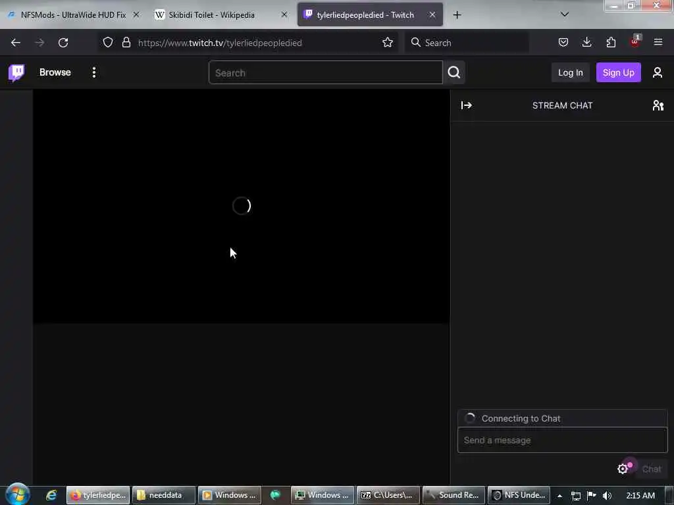674x505 pixels.
Task: Open a new browser tab
Action: tap(457, 15)
